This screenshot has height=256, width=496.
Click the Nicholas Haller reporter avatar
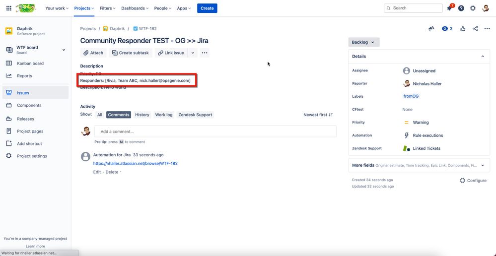[407, 84]
